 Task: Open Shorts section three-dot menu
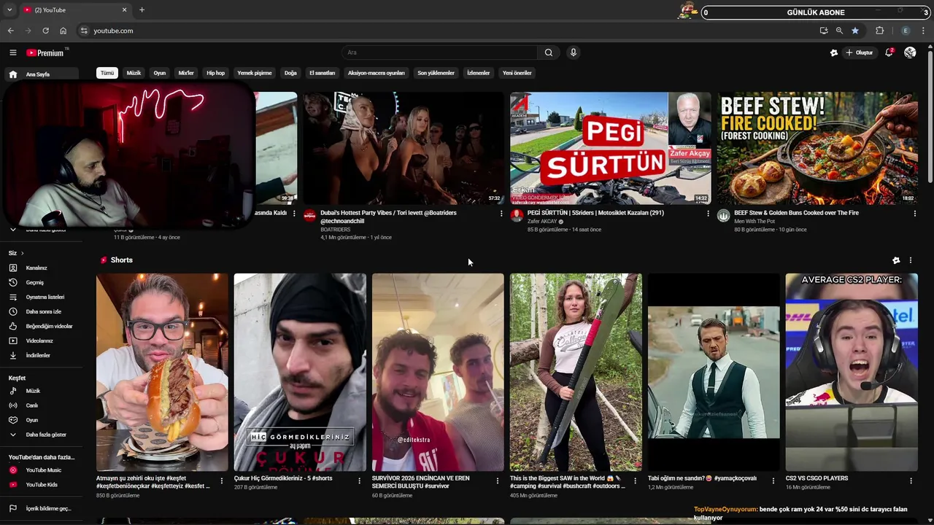coord(910,260)
